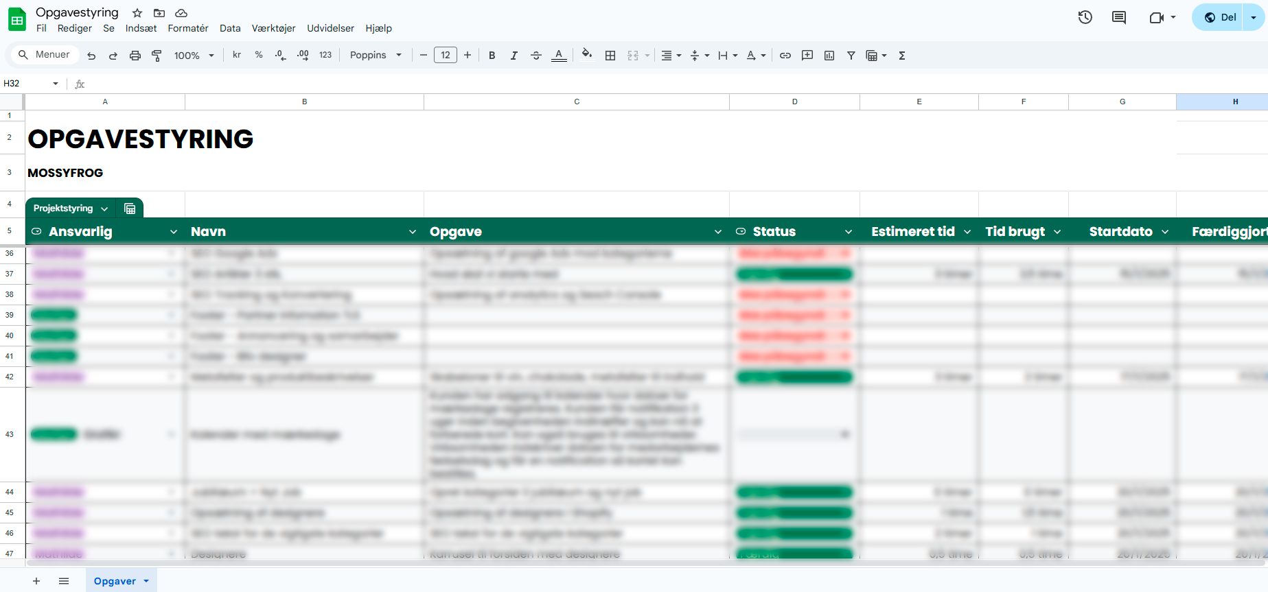Screen dimensions: 1268x592
Task: Open Estimeret tid column arrow
Action: point(967,232)
